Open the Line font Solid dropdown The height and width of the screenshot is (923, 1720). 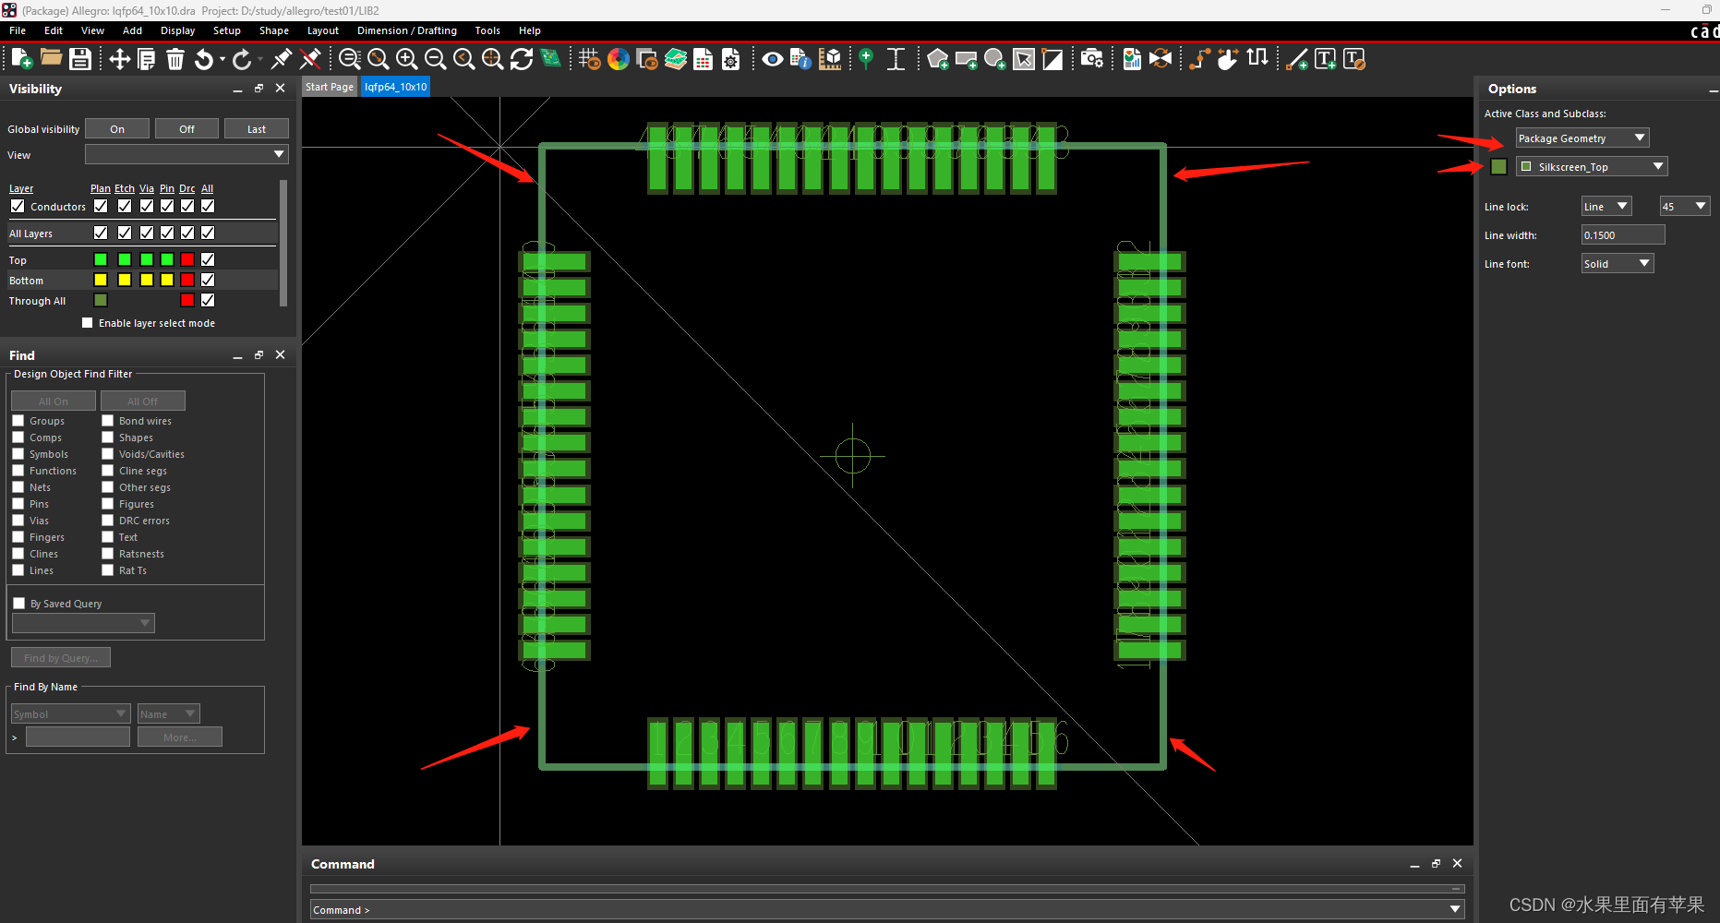point(1617,264)
